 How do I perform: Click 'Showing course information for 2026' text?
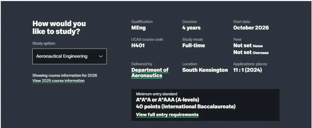[x=65, y=76]
